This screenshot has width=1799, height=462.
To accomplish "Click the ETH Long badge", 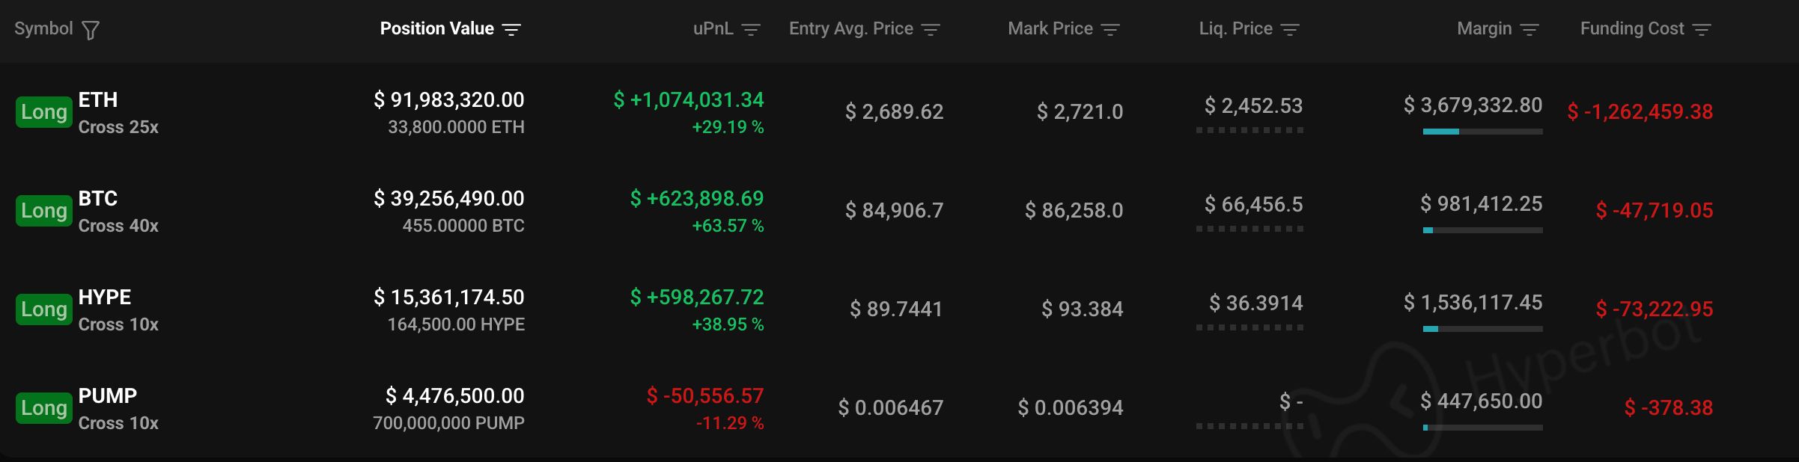I will pos(44,112).
